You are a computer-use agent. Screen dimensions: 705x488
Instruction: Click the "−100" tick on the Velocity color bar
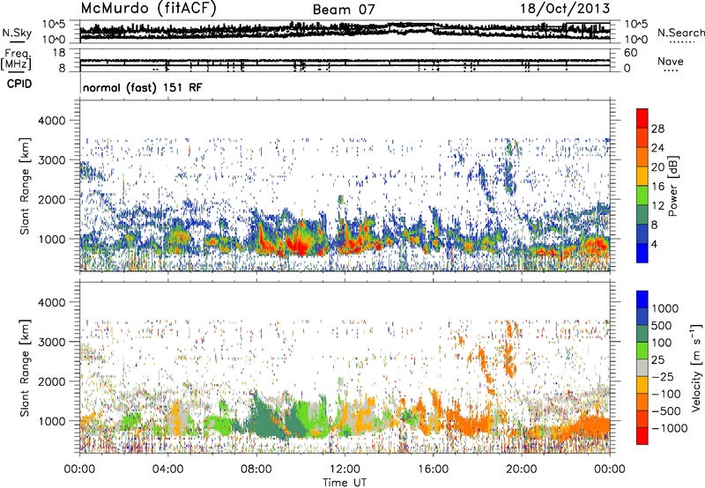[x=666, y=394]
